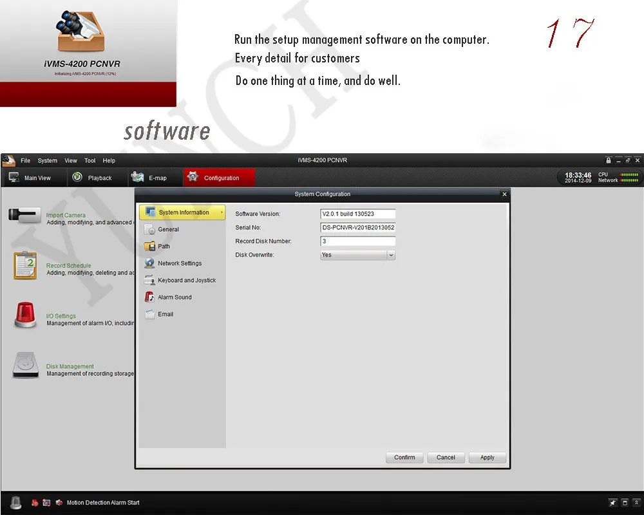Select General settings category
644x515 pixels.
(x=182, y=230)
